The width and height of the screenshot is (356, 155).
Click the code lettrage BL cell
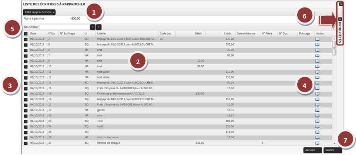162,39
